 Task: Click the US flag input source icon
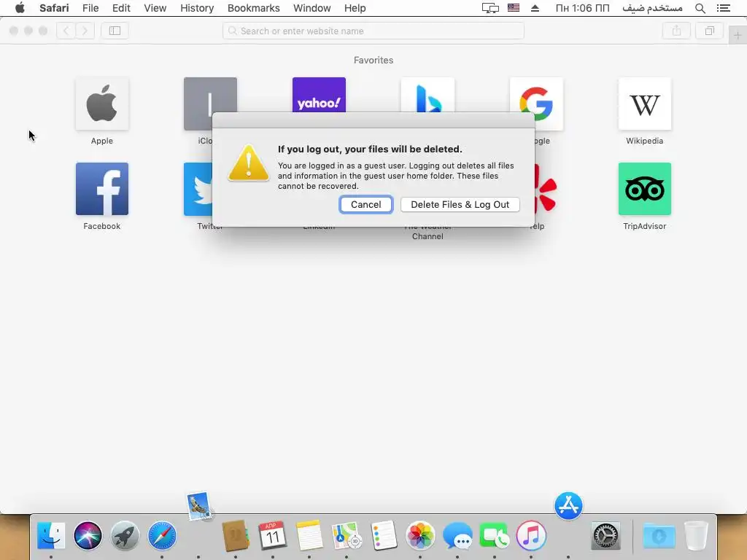[513, 7]
